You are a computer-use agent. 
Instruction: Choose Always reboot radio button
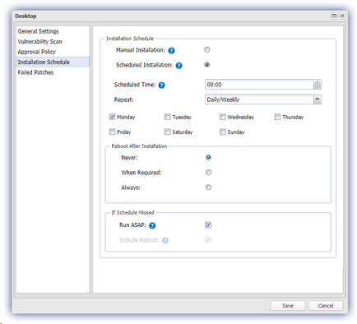click(x=208, y=187)
